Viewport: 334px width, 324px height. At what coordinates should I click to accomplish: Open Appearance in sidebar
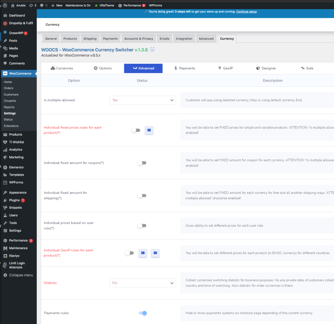click(18, 192)
